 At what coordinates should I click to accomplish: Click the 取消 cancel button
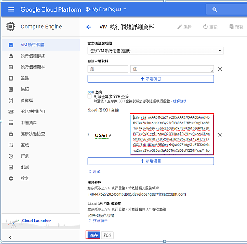(107, 235)
